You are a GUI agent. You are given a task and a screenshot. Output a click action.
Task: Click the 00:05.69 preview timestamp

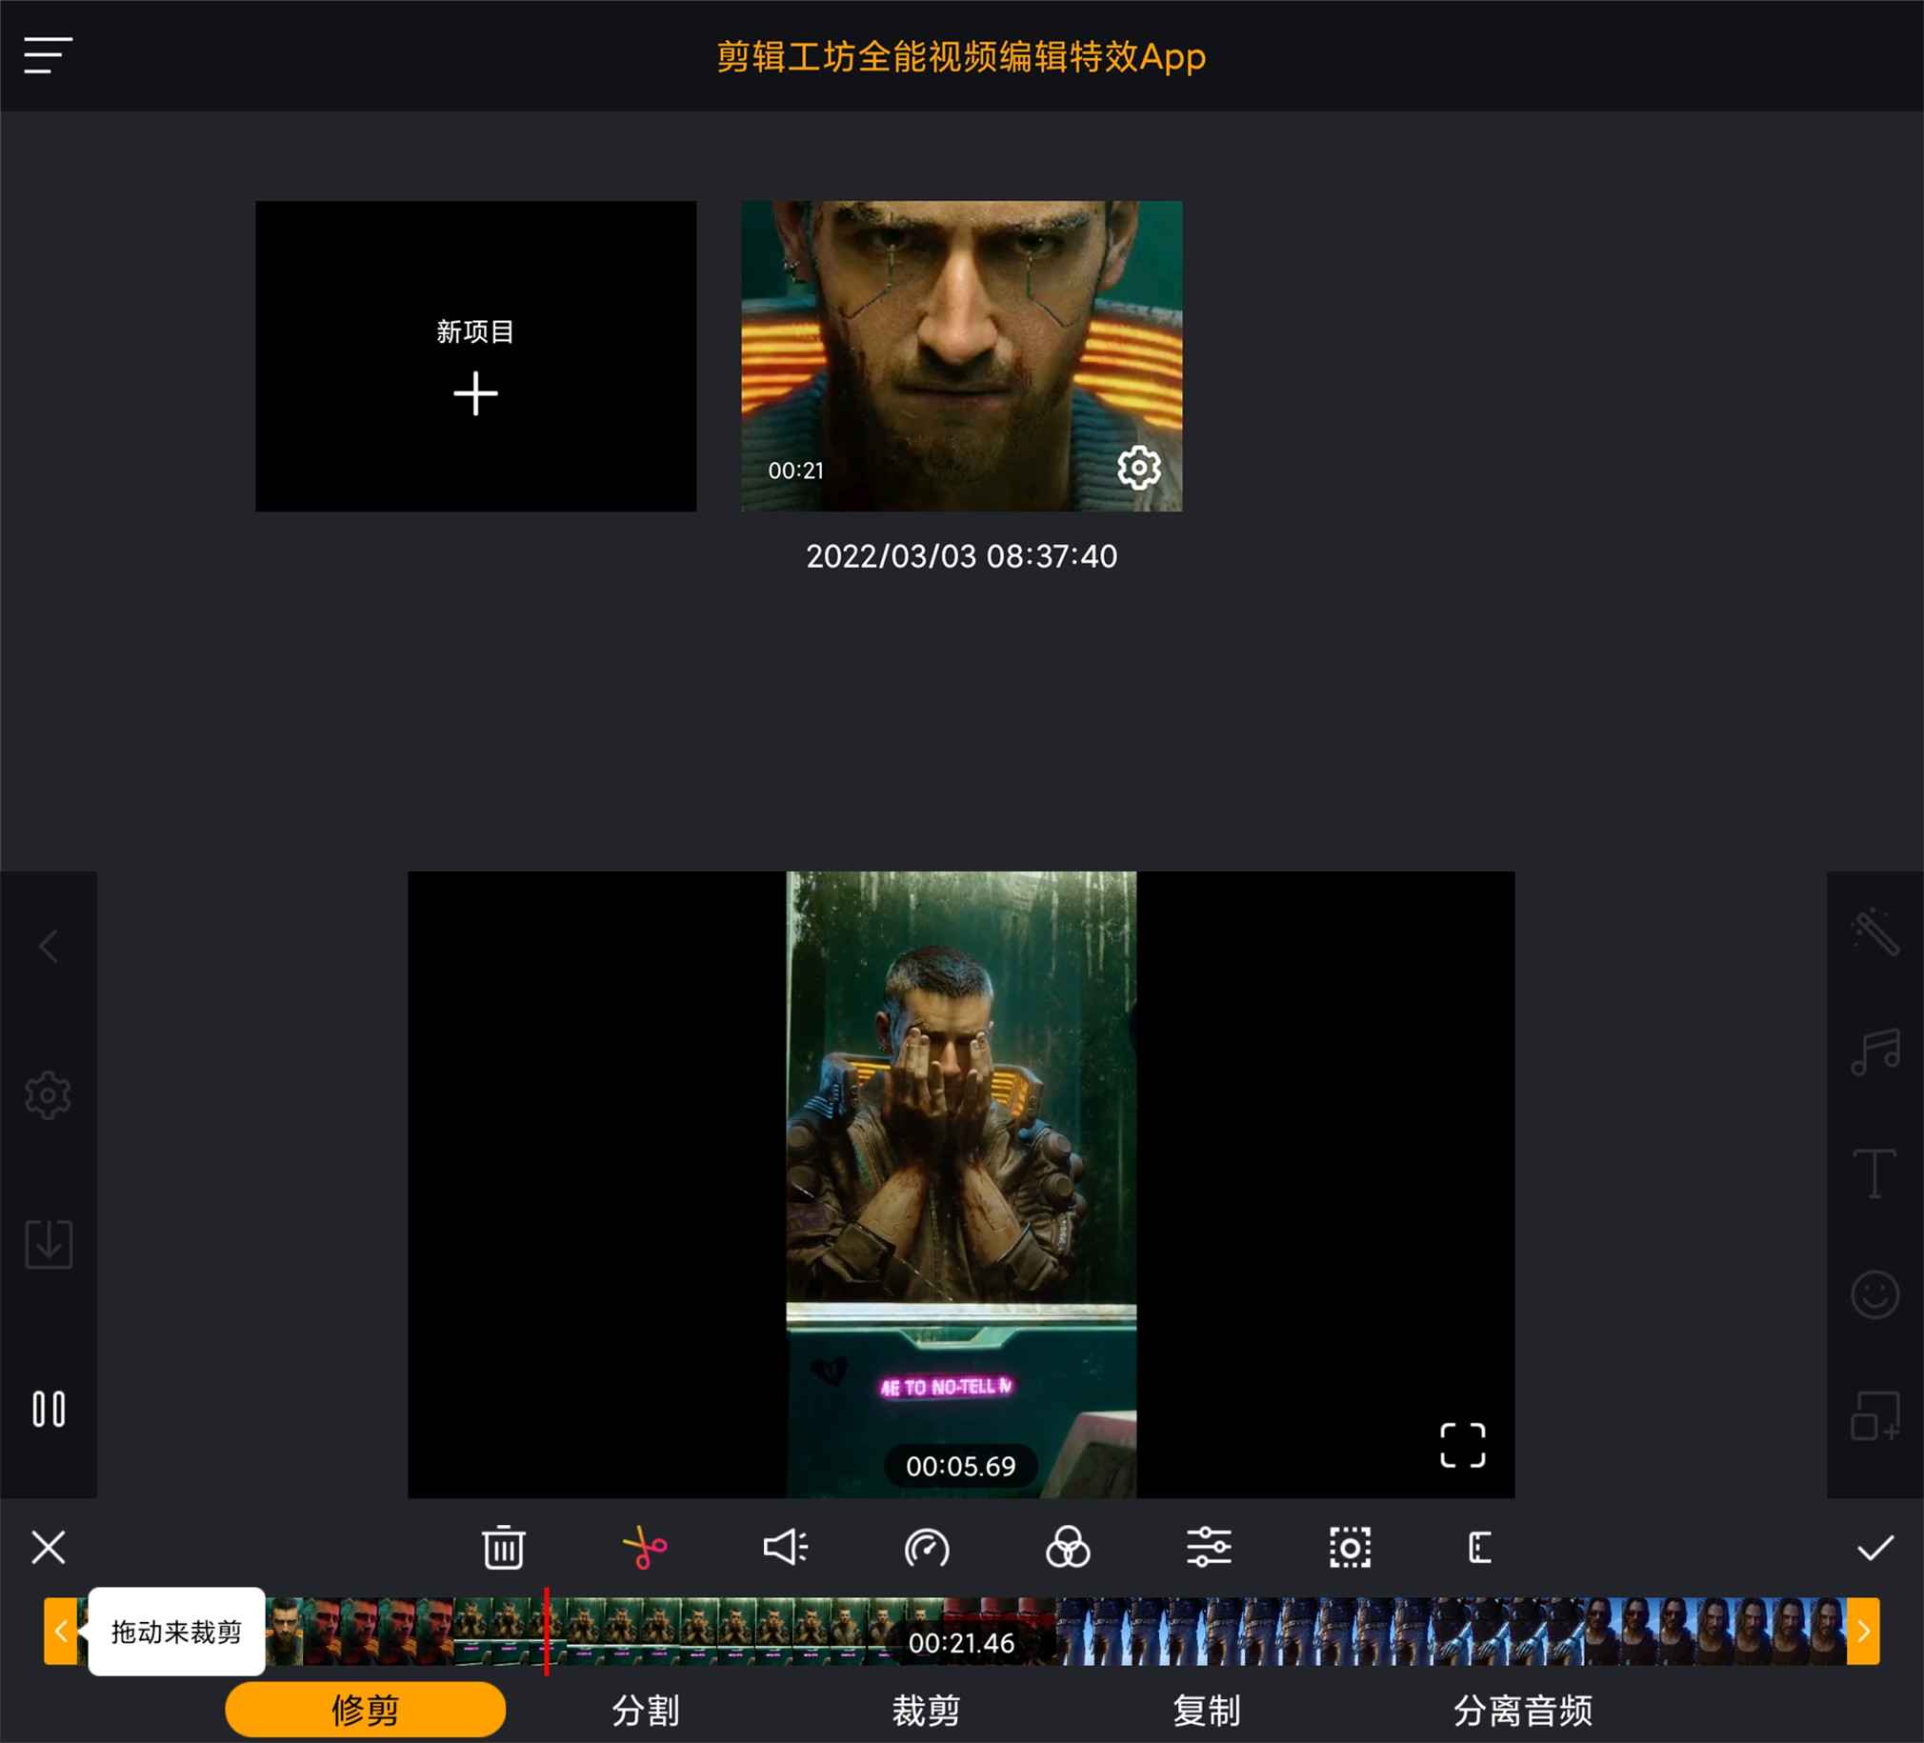[961, 1466]
